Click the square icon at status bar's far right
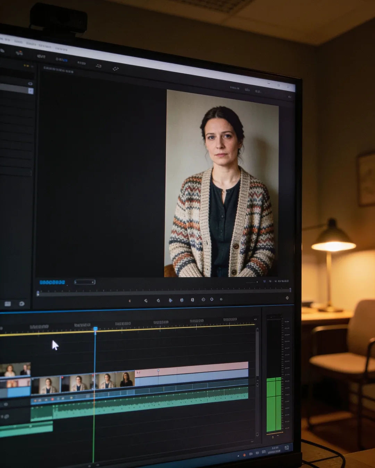This screenshot has width=375, height=468. click(286, 448)
